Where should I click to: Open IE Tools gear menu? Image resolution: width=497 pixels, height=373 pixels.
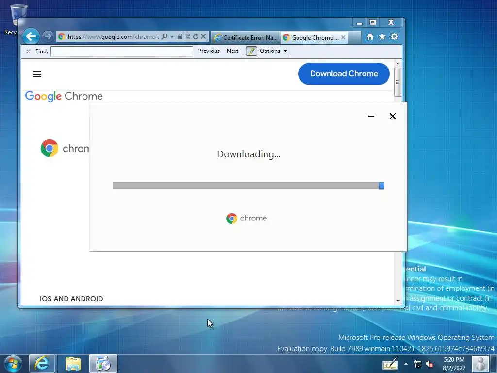(394, 37)
